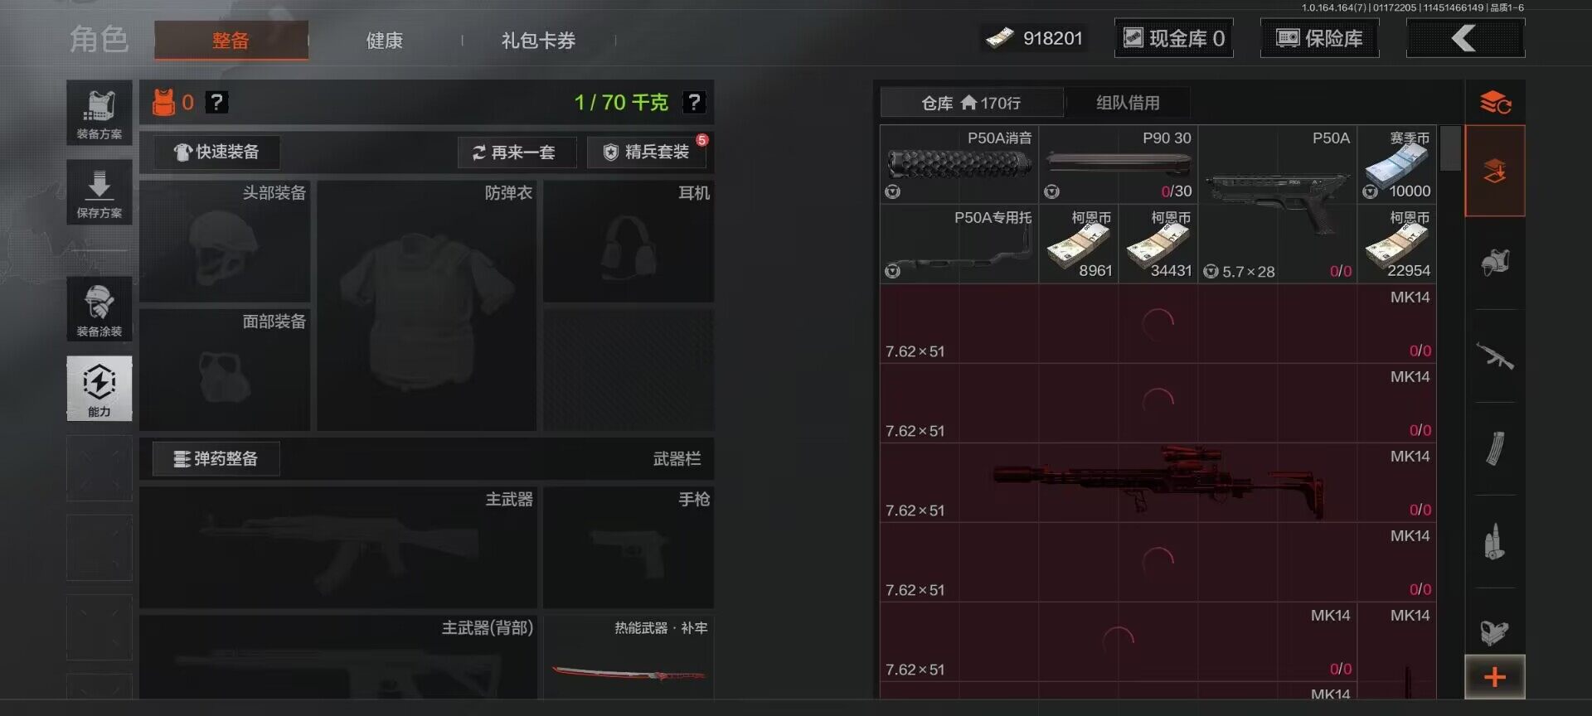The image size is (1592, 716).
Task: Select the 能力 ability icon
Action: point(99,389)
